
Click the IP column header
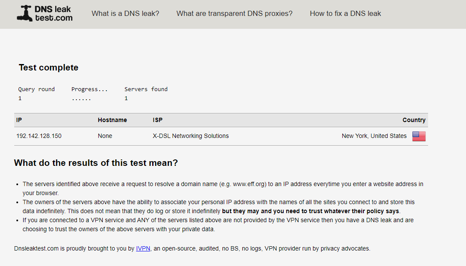tap(19, 120)
